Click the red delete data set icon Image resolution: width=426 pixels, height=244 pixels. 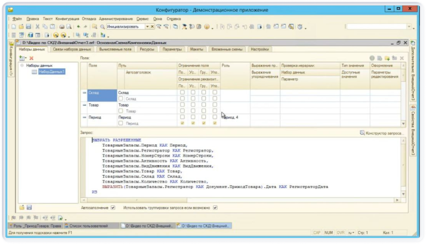[x=31, y=58]
